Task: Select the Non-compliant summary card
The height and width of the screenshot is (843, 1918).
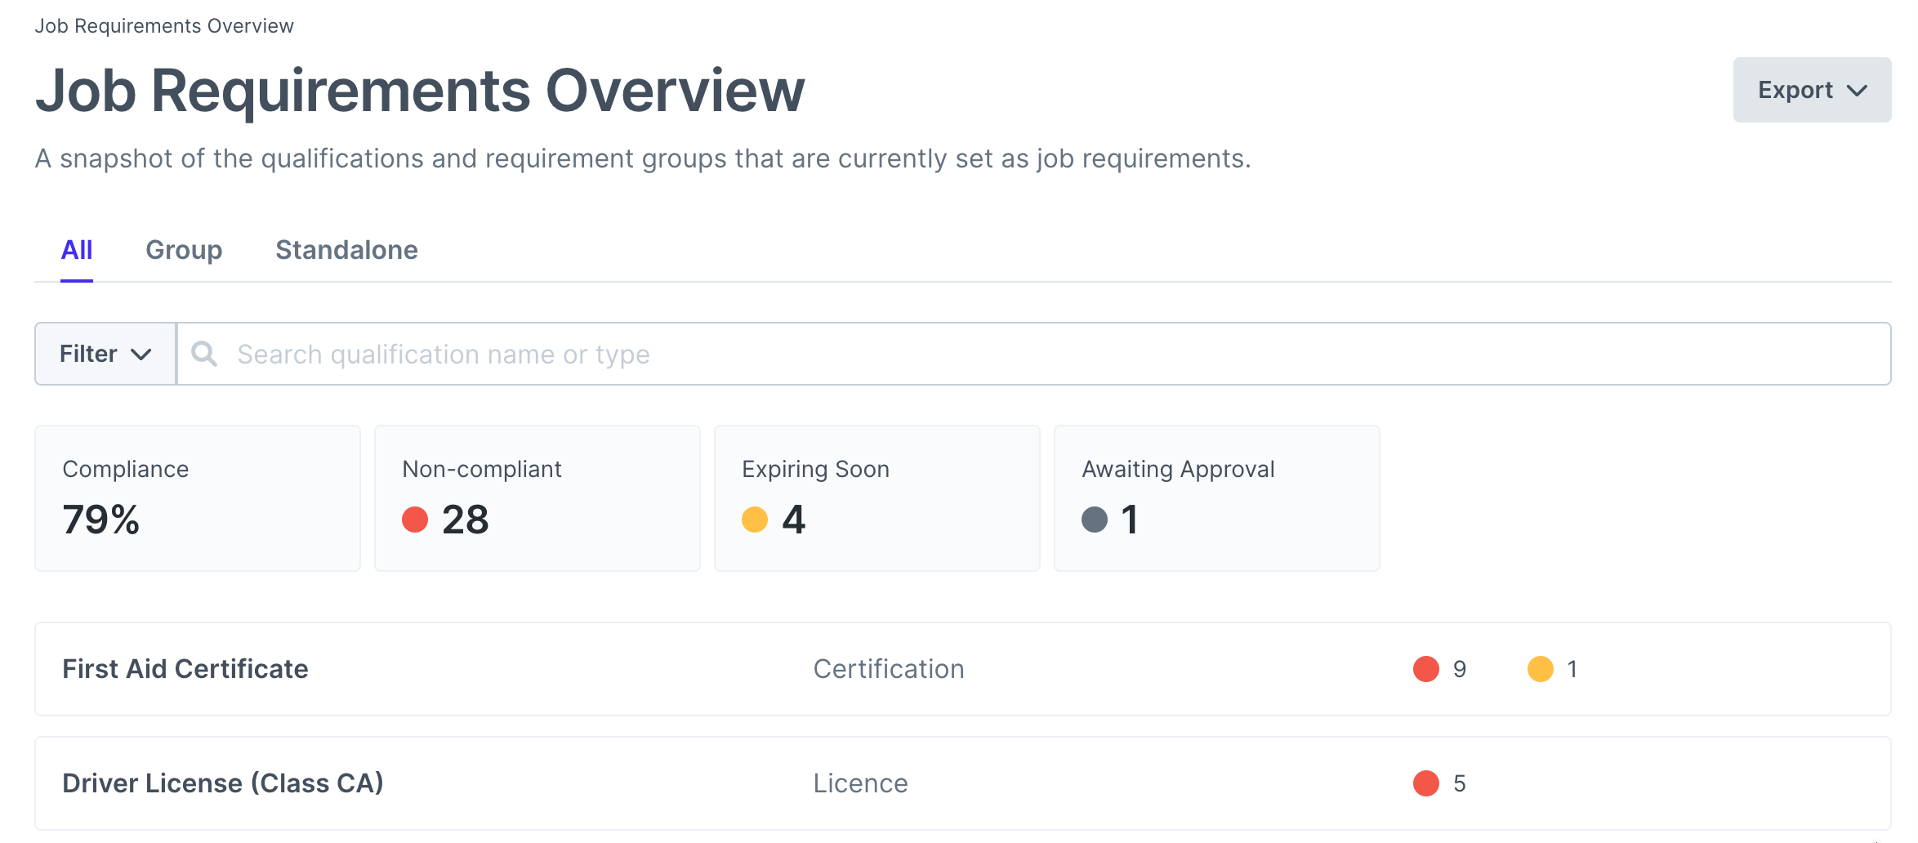Action: pyautogui.click(x=537, y=497)
